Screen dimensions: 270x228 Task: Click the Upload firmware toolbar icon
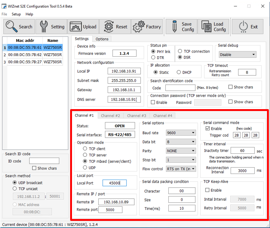pos(76,27)
